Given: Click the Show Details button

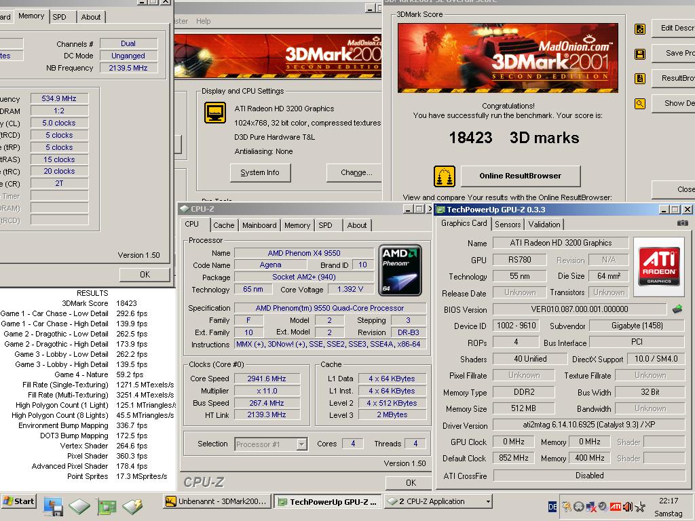Looking at the screenshot, I should click(x=673, y=103).
